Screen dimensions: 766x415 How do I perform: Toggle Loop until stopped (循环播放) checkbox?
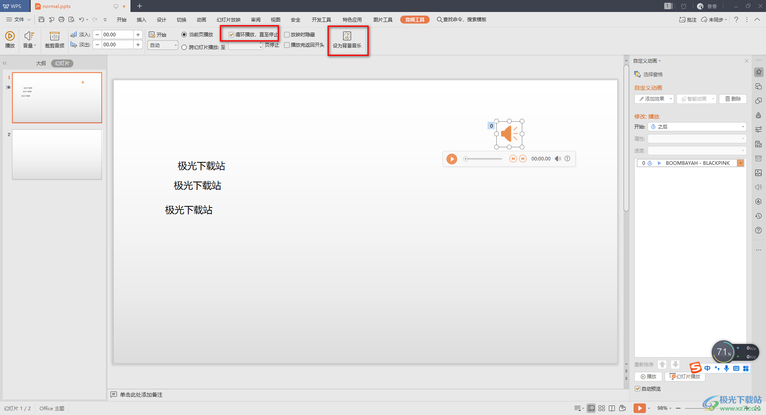tap(231, 35)
